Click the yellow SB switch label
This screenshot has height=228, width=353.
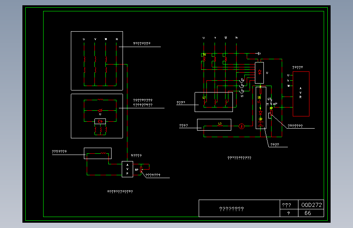pyautogui.click(x=259, y=98)
